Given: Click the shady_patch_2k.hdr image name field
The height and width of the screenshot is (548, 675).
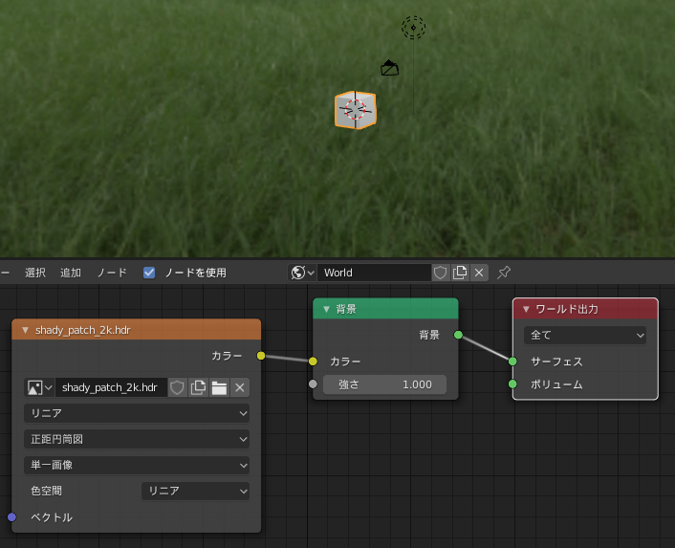Looking at the screenshot, I should [111, 387].
